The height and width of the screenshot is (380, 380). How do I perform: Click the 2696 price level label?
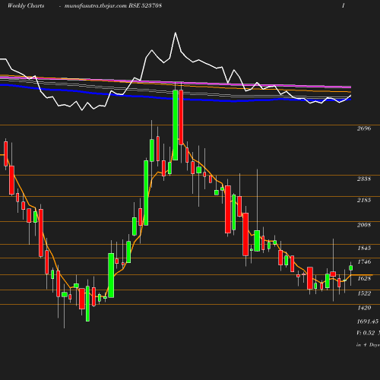(x=364, y=128)
